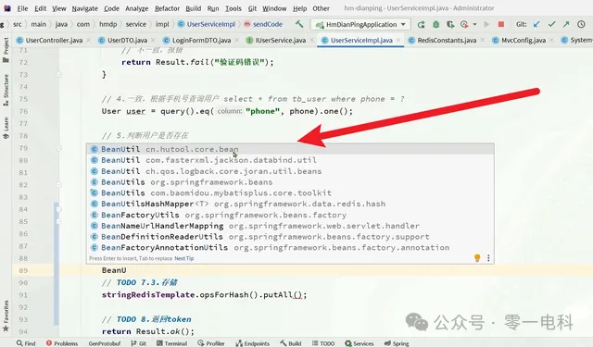Select BeanUtil cn.hutool.core.bean suggestion
Viewport: 593px width, 347px height.
point(290,149)
